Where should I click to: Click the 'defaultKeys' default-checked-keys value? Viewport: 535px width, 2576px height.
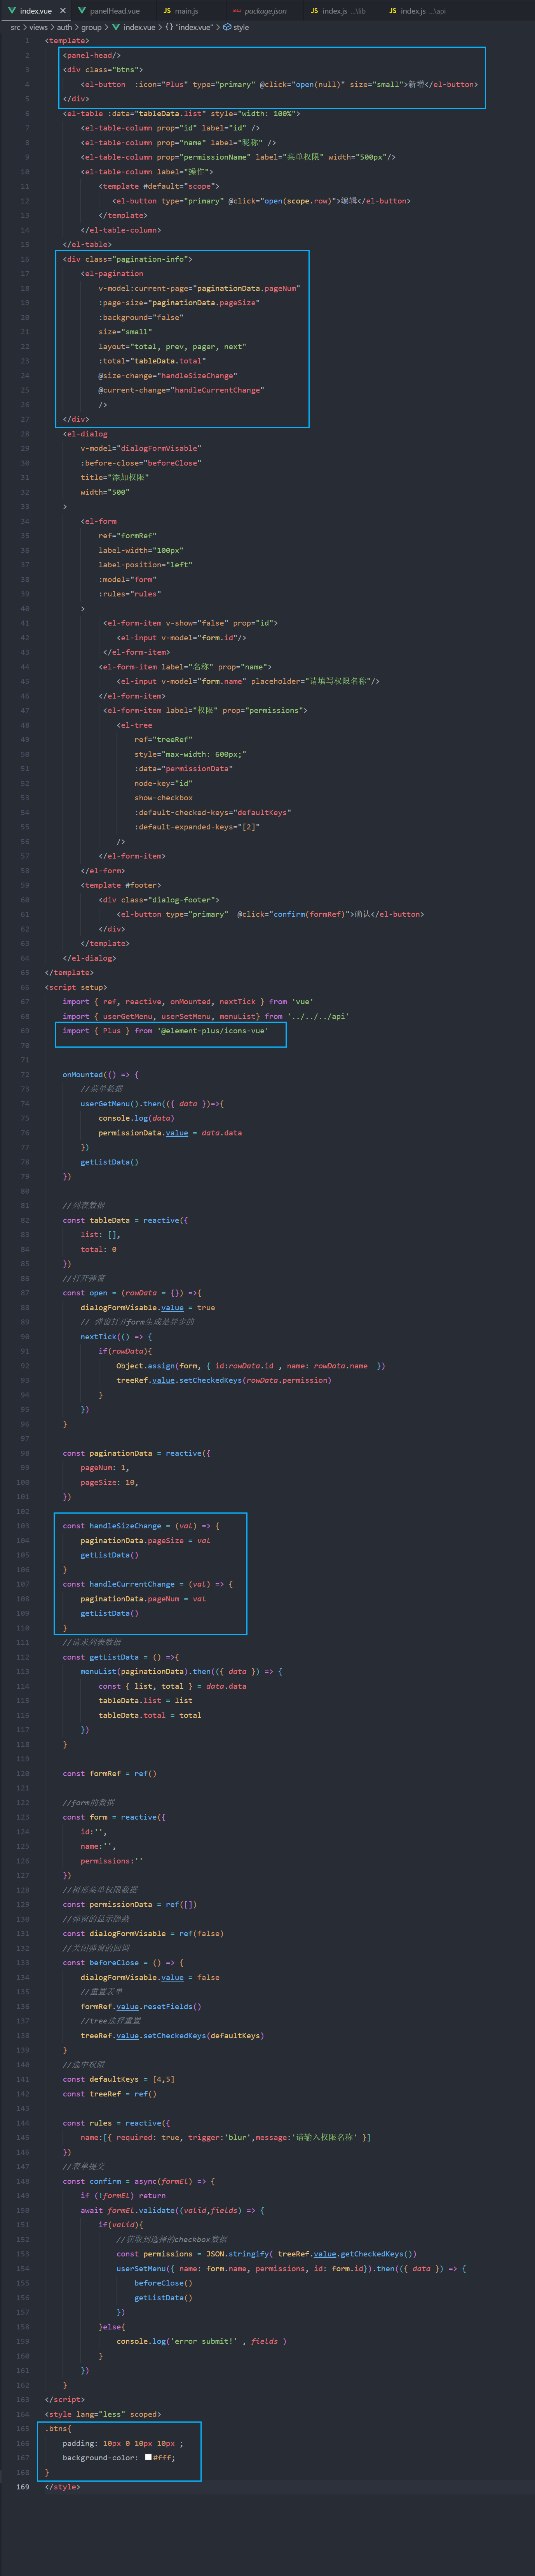pyautogui.click(x=262, y=812)
